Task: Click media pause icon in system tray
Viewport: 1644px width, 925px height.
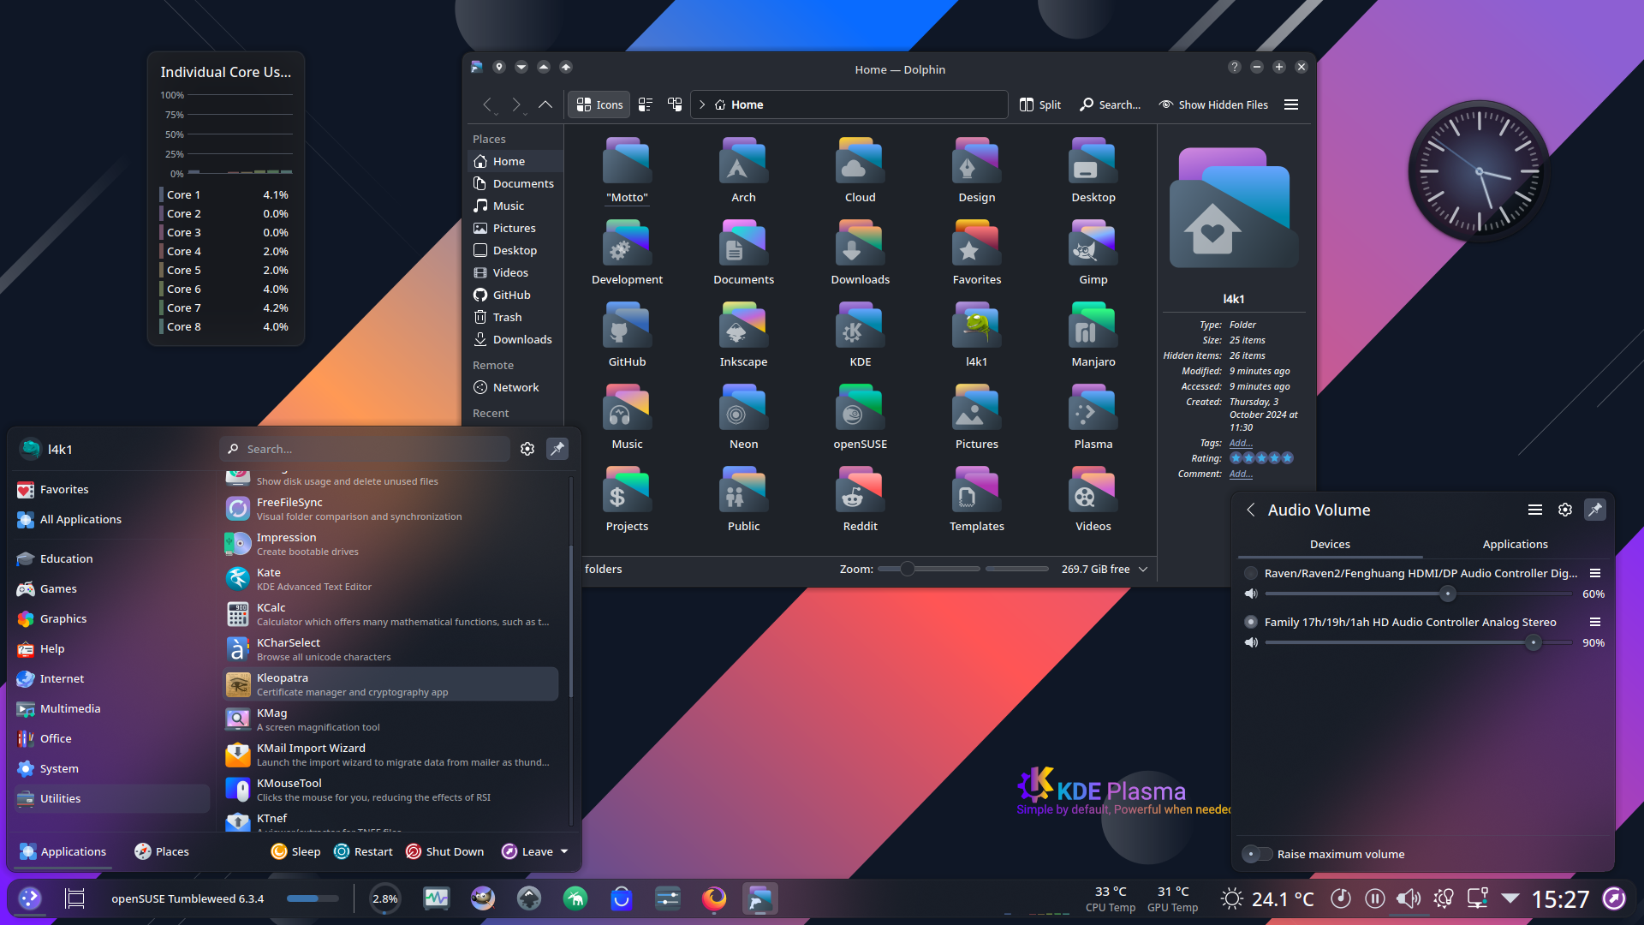Action: click(1375, 898)
